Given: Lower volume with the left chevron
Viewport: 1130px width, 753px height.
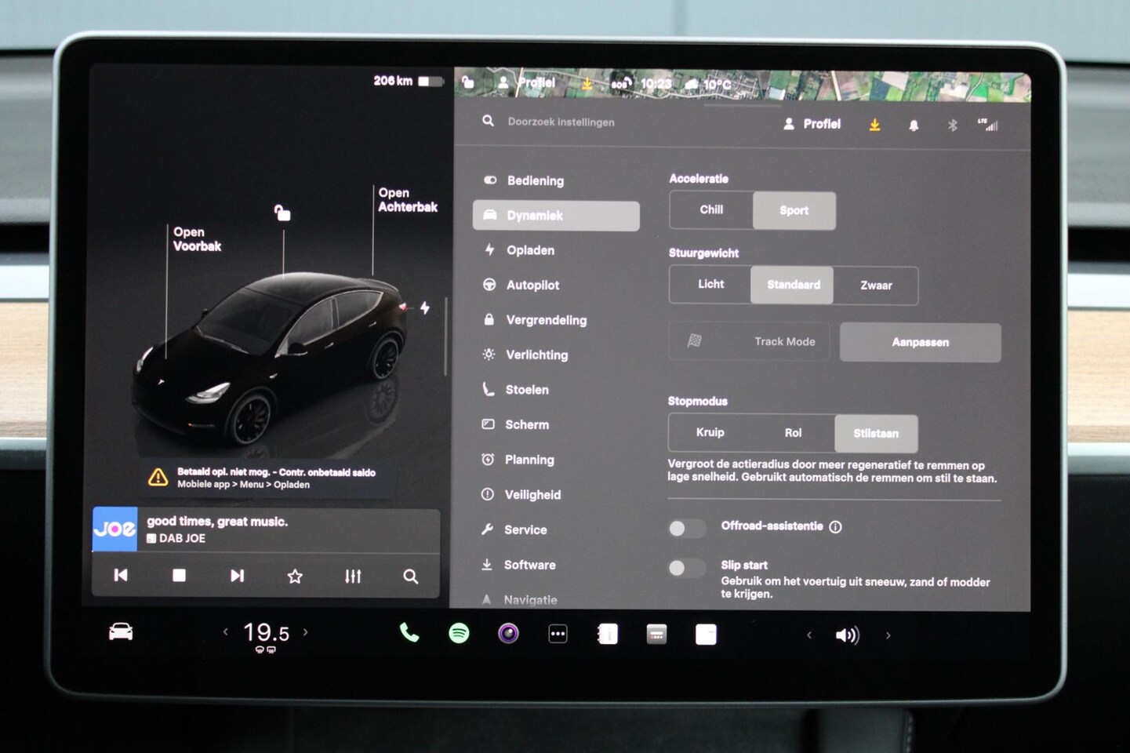Looking at the screenshot, I should point(809,635).
